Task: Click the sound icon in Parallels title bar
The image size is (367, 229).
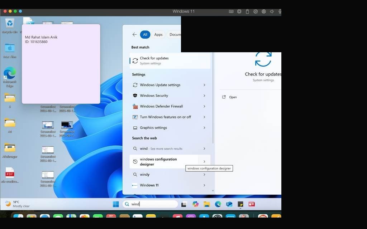Action: [x=272, y=11]
